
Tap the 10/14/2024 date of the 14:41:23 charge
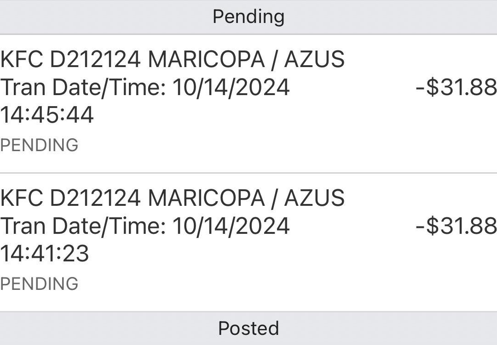coord(231,226)
